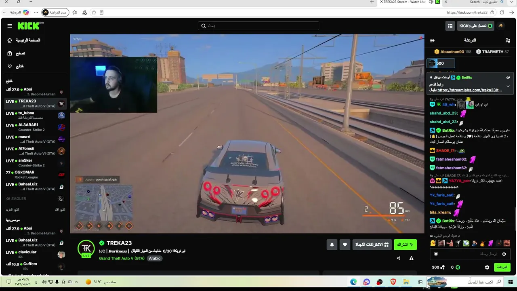Open the browser profile button

point(55,13)
